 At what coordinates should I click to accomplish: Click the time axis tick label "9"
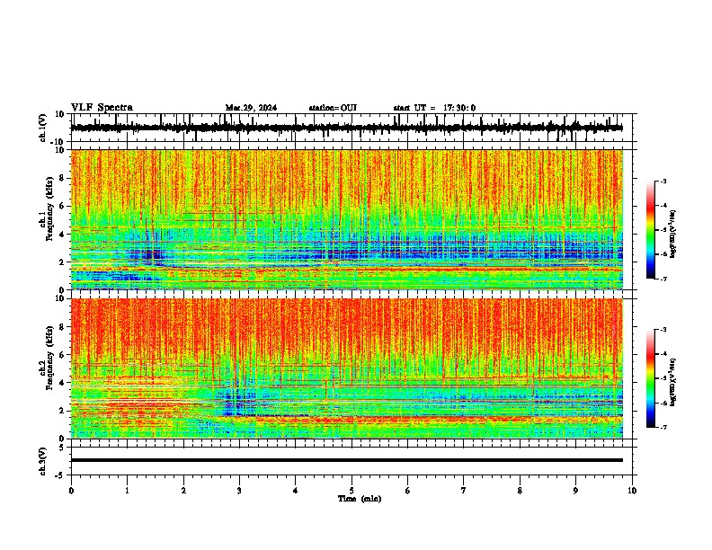click(575, 491)
